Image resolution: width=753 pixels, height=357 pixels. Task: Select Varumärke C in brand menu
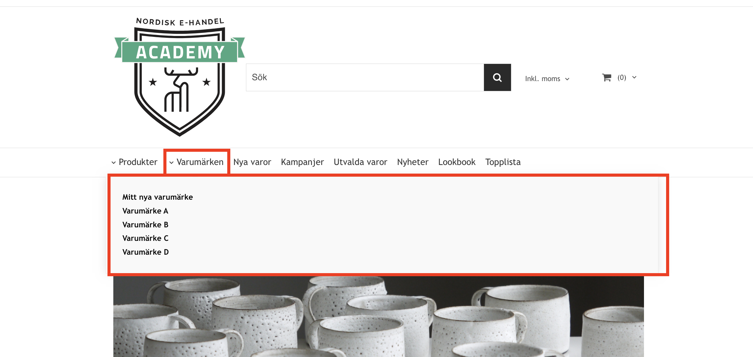pos(145,238)
